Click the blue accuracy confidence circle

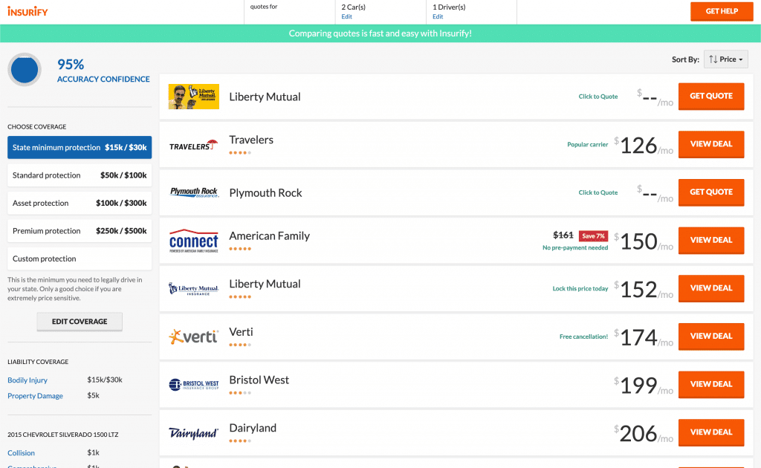coord(25,70)
